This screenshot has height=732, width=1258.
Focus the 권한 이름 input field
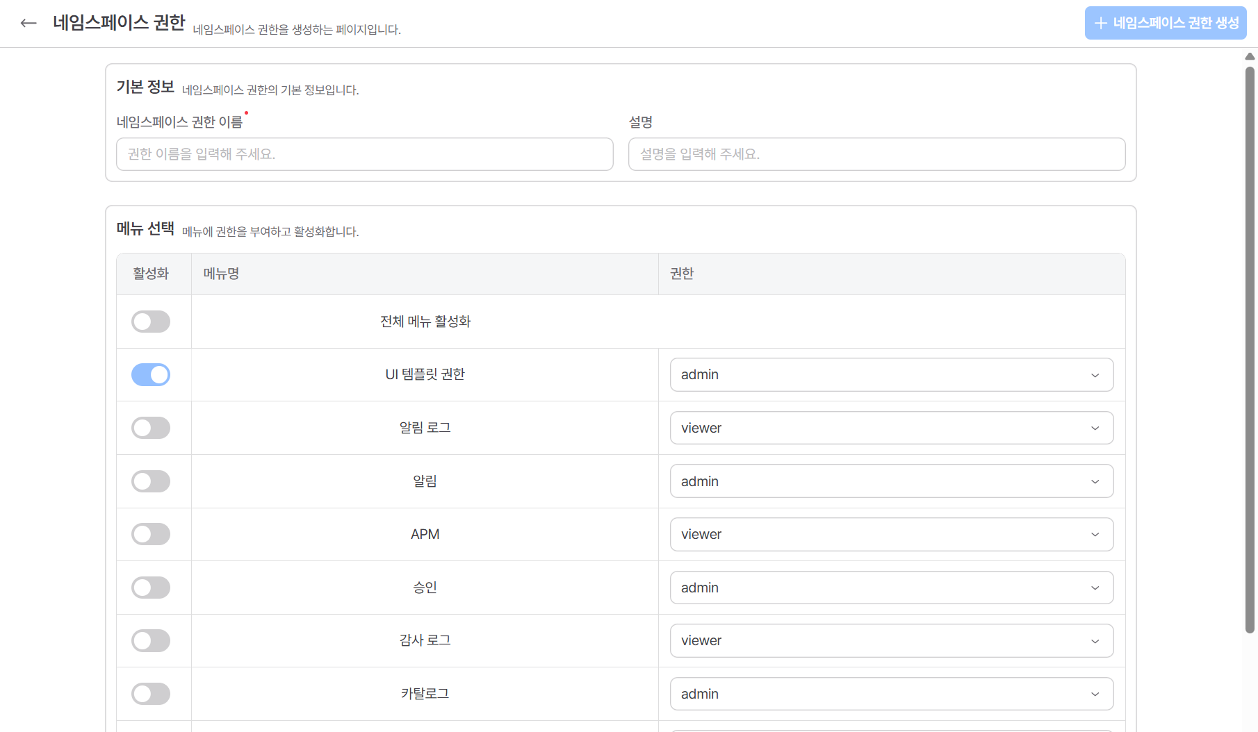[x=365, y=154]
